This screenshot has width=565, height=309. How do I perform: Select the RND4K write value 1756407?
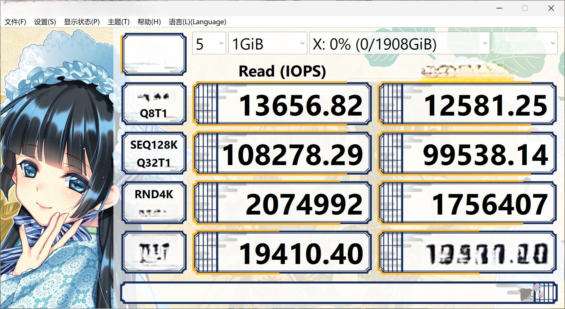pyautogui.click(x=467, y=203)
